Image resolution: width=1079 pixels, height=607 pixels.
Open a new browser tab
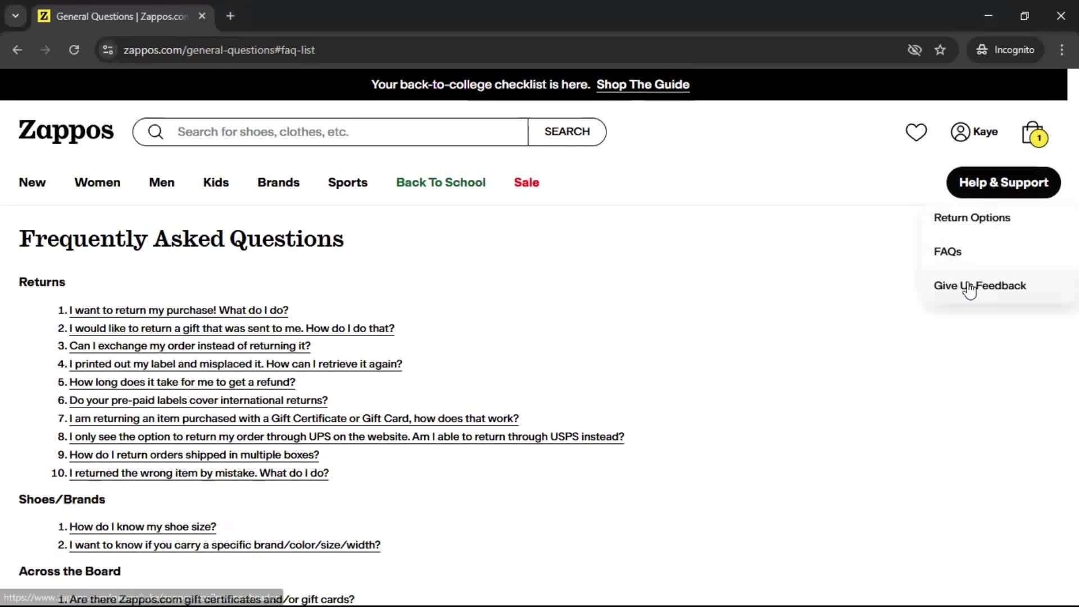230,16
